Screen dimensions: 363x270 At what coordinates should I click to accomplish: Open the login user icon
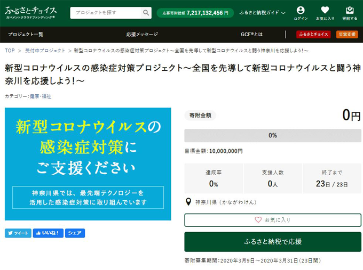tap(301, 13)
